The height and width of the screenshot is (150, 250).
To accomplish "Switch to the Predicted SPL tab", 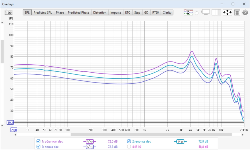I will [43, 13].
